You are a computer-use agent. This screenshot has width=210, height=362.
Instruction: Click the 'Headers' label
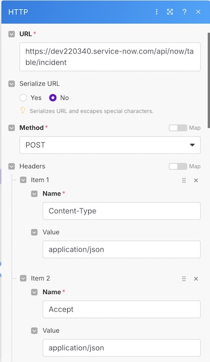point(33,166)
